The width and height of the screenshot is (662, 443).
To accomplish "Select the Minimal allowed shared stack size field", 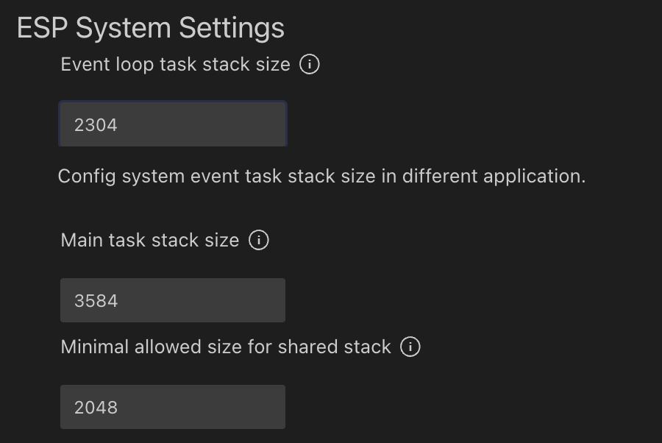I will click(x=173, y=407).
